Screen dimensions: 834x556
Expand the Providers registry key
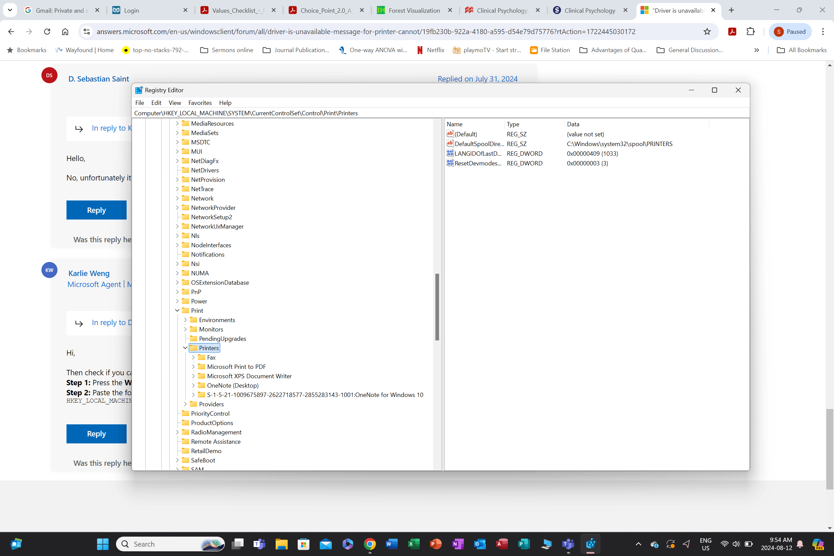pos(185,404)
